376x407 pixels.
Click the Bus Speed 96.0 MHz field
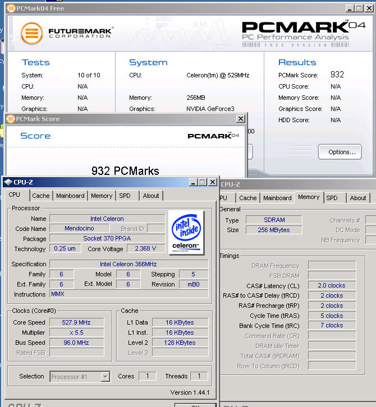(76, 343)
